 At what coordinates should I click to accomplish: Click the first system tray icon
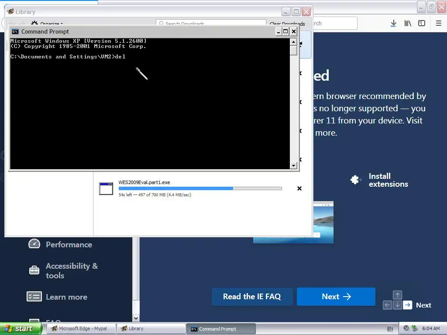coord(406,328)
